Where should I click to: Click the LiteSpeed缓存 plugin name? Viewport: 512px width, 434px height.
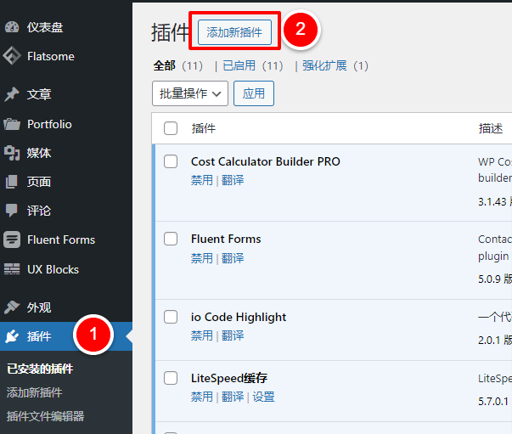click(x=229, y=378)
